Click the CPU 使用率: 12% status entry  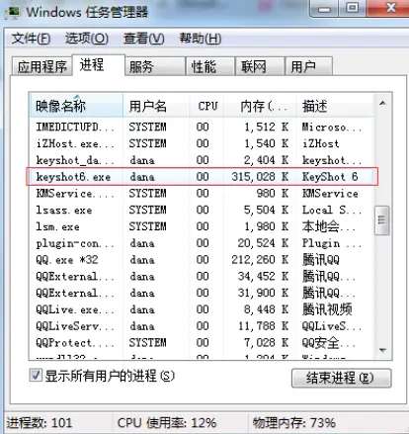click(x=167, y=423)
